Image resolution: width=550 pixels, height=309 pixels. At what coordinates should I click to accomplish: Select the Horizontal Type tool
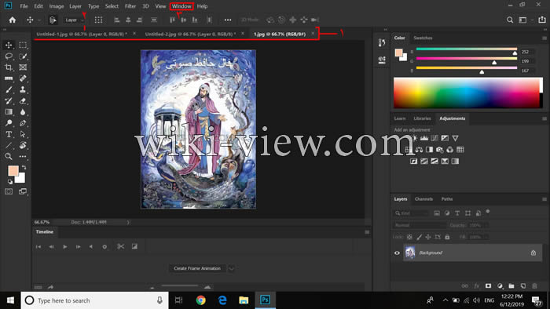[x=9, y=134]
